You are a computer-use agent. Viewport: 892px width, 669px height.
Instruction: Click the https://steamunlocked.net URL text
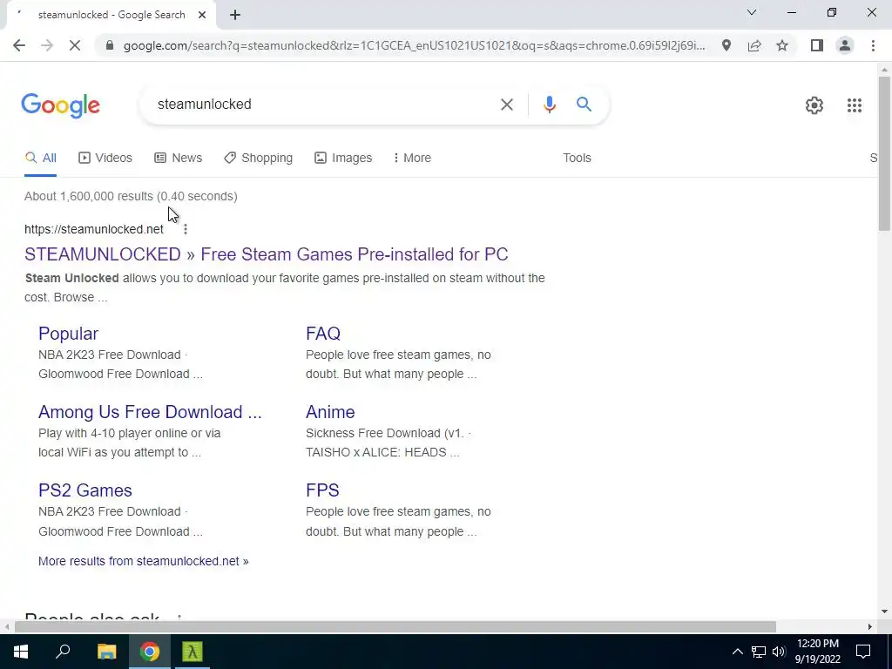[x=94, y=229]
